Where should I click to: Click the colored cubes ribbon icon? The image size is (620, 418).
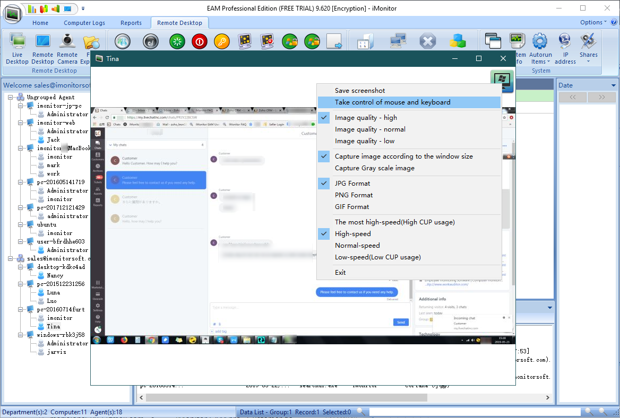pyautogui.click(x=458, y=41)
